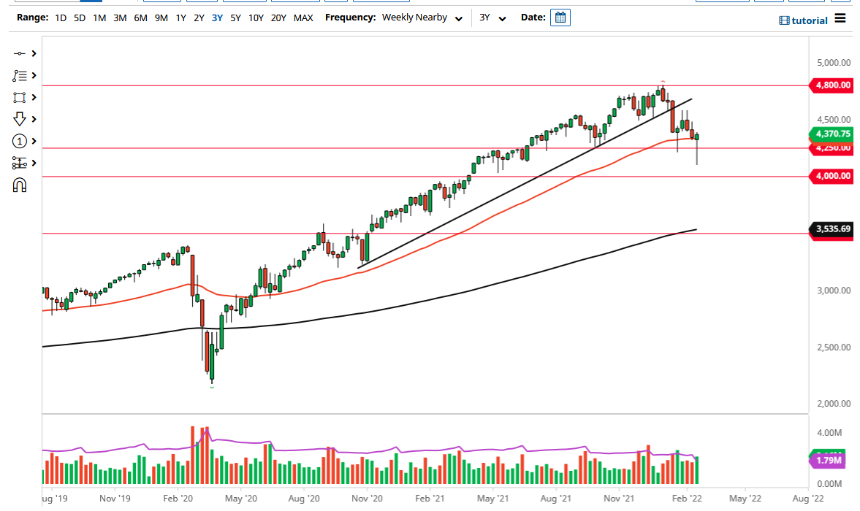Switch the range to 3Y
This screenshot has width=860, height=511.
(x=216, y=18)
